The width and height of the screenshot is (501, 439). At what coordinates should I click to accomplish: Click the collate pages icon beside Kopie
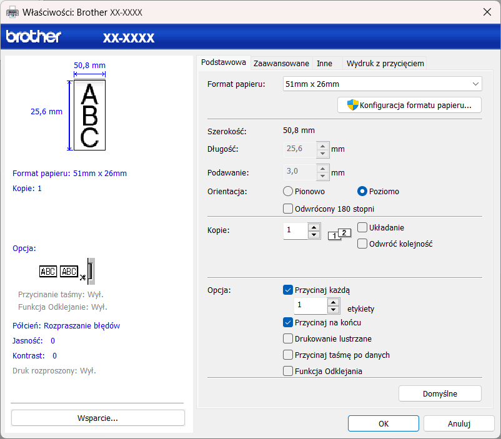click(x=339, y=234)
